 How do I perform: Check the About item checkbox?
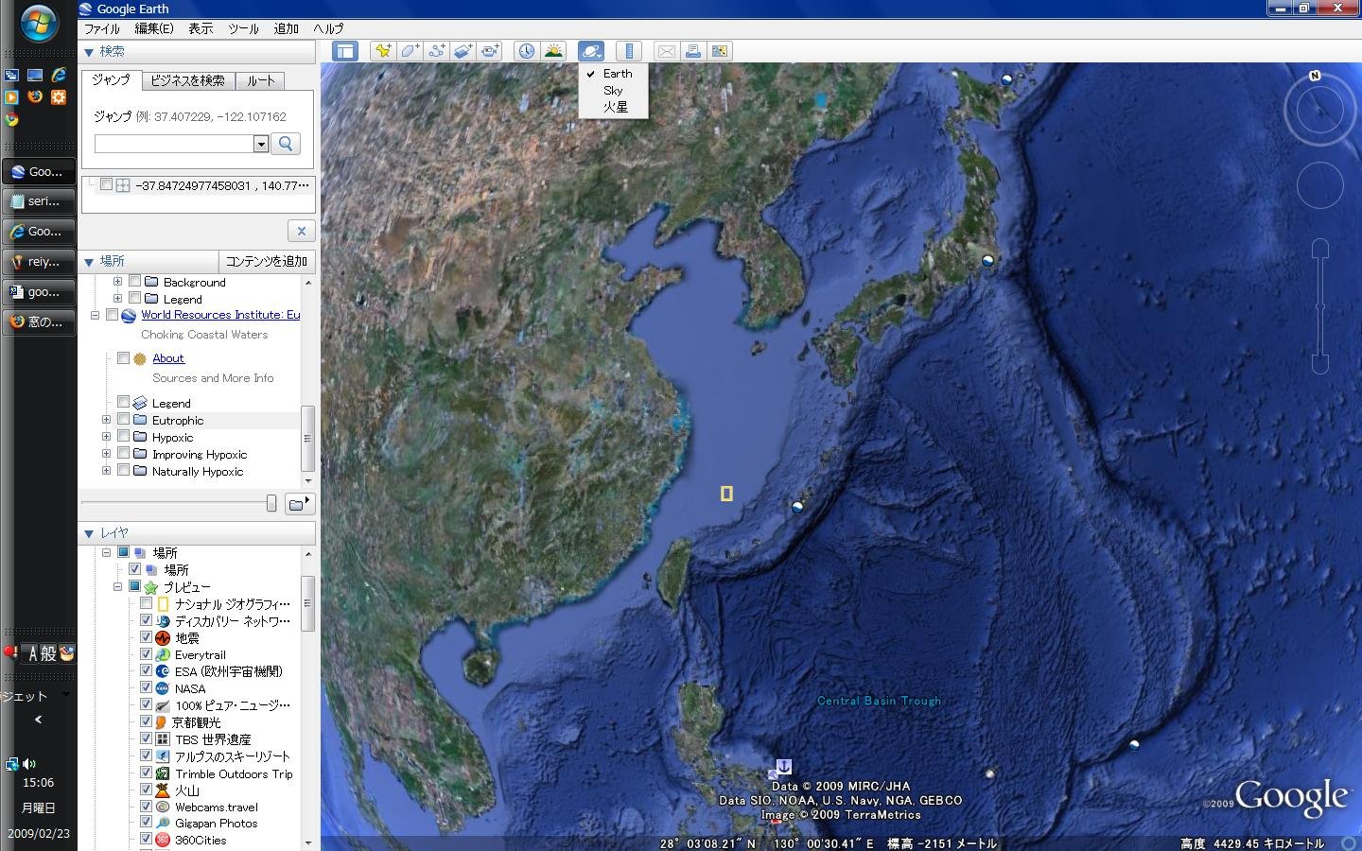pos(123,357)
